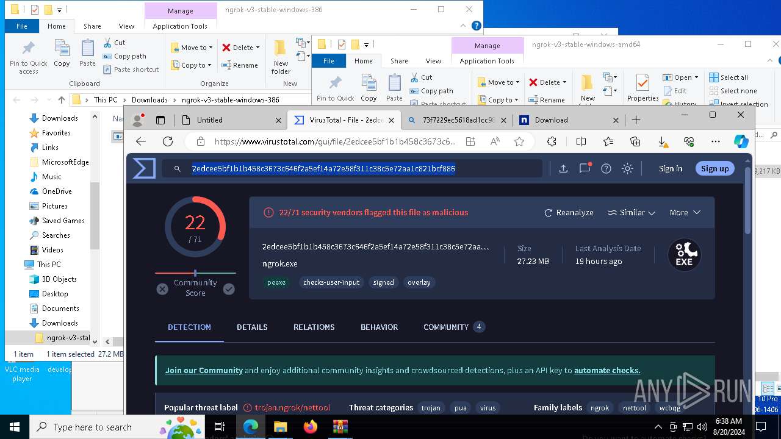This screenshot has width=781, height=439.
Task: Toggle browser split screen icon
Action: (581, 141)
